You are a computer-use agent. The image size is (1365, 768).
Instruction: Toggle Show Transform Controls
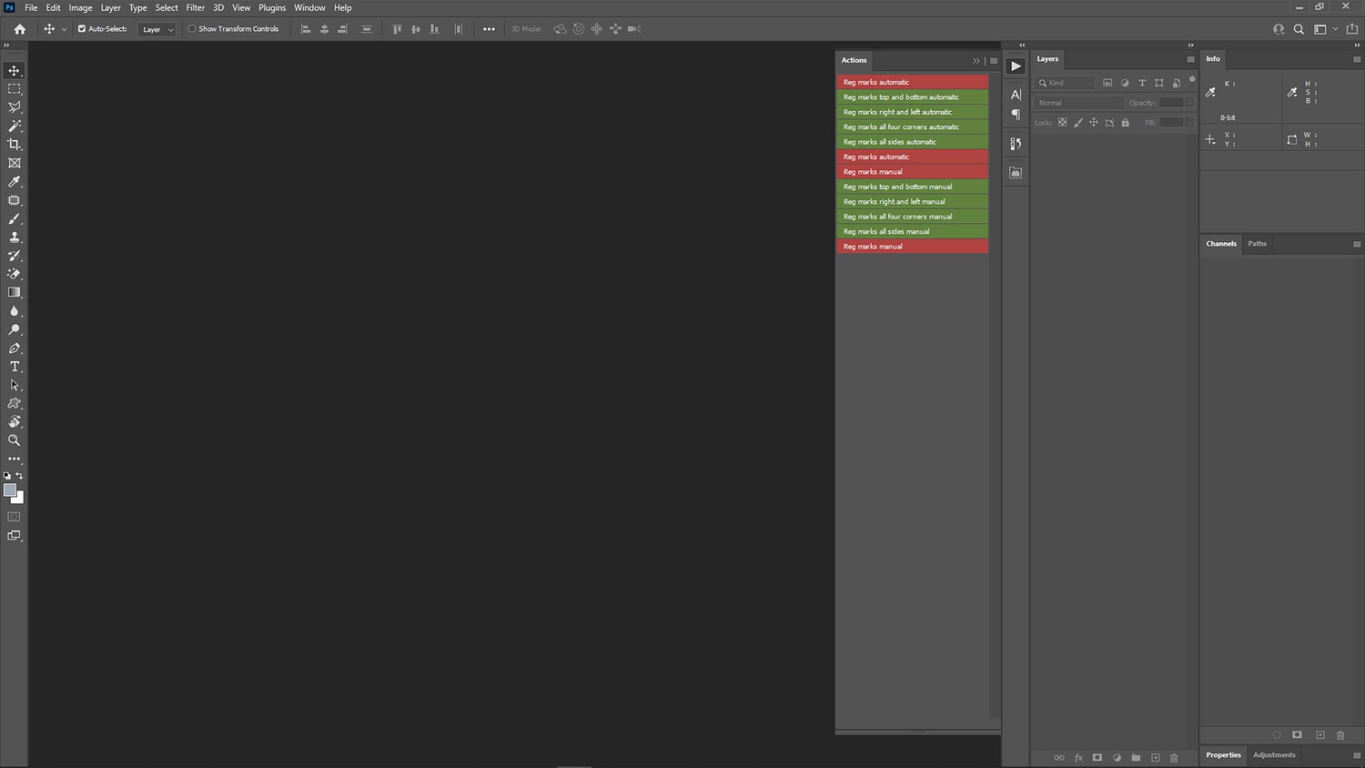tap(192, 28)
